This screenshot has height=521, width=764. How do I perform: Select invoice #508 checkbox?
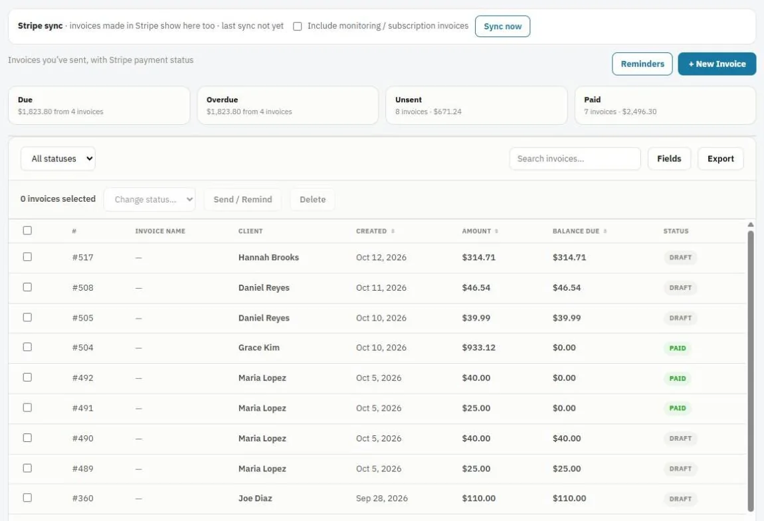click(x=27, y=287)
